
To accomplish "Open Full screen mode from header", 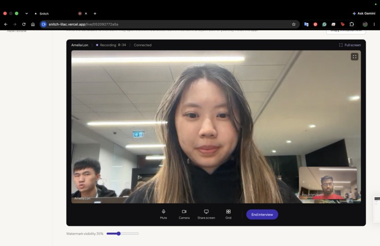I will pyautogui.click(x=350, y=45).
